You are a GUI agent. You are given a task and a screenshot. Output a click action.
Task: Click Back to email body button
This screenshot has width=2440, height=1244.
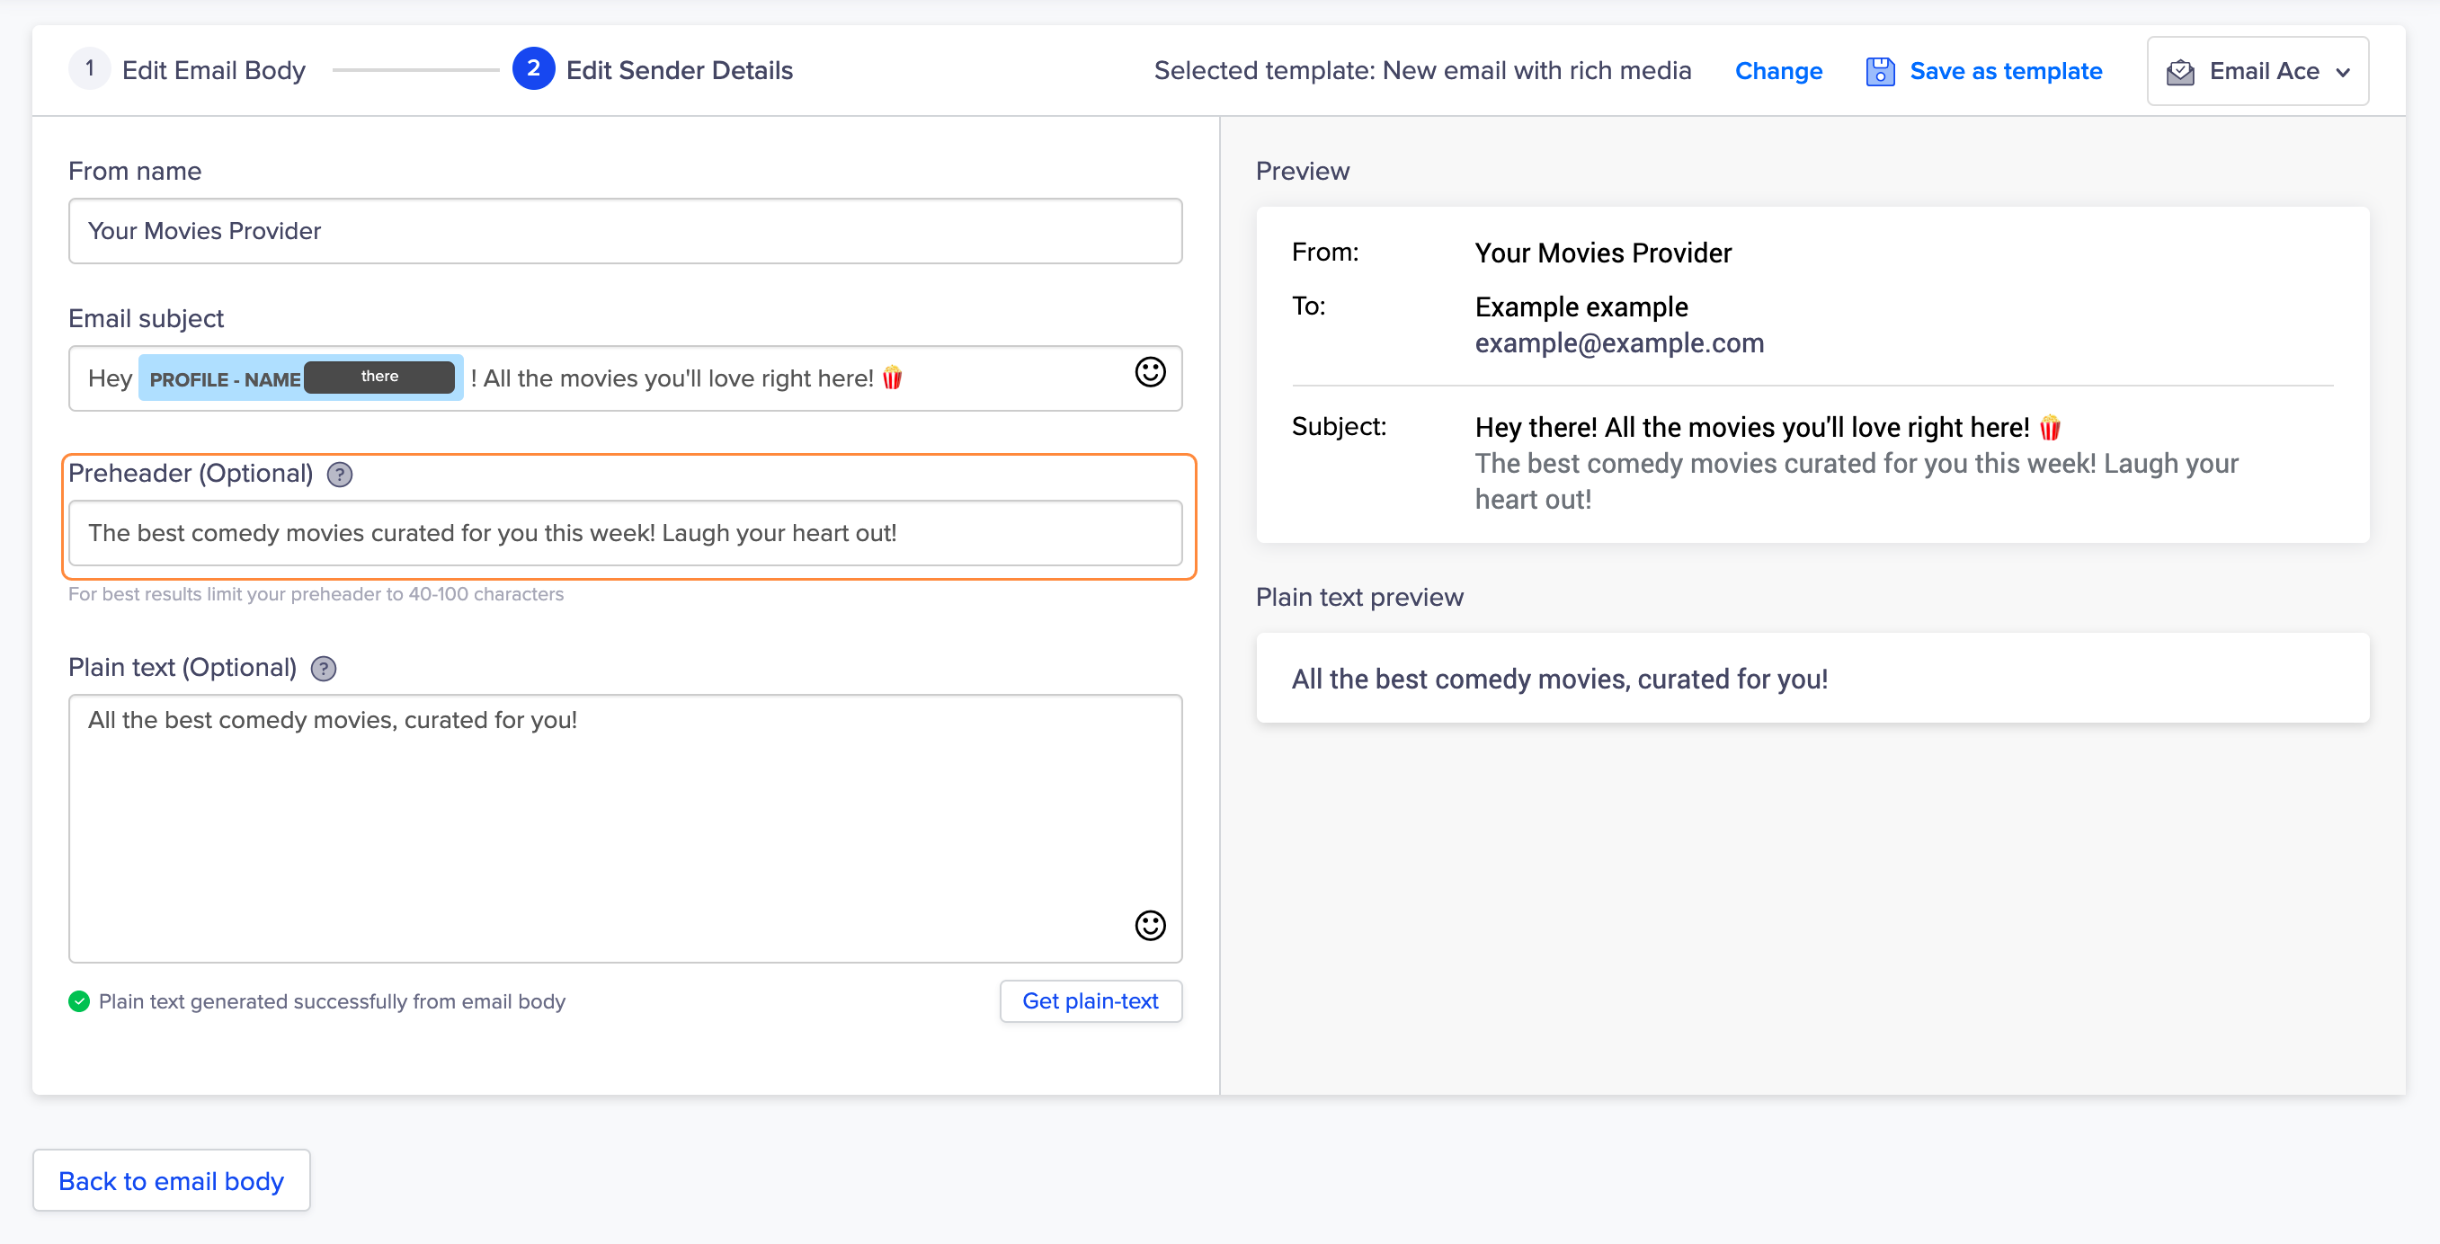172,1179
